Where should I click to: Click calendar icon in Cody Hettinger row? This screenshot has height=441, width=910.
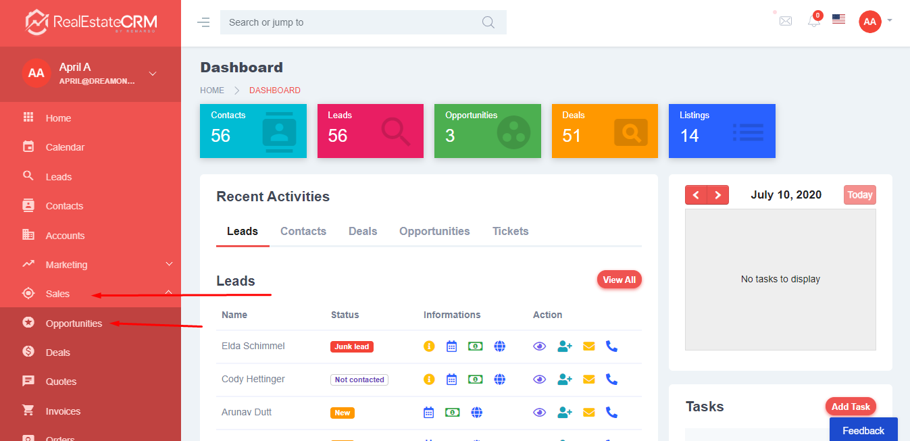tap(451, 380)
